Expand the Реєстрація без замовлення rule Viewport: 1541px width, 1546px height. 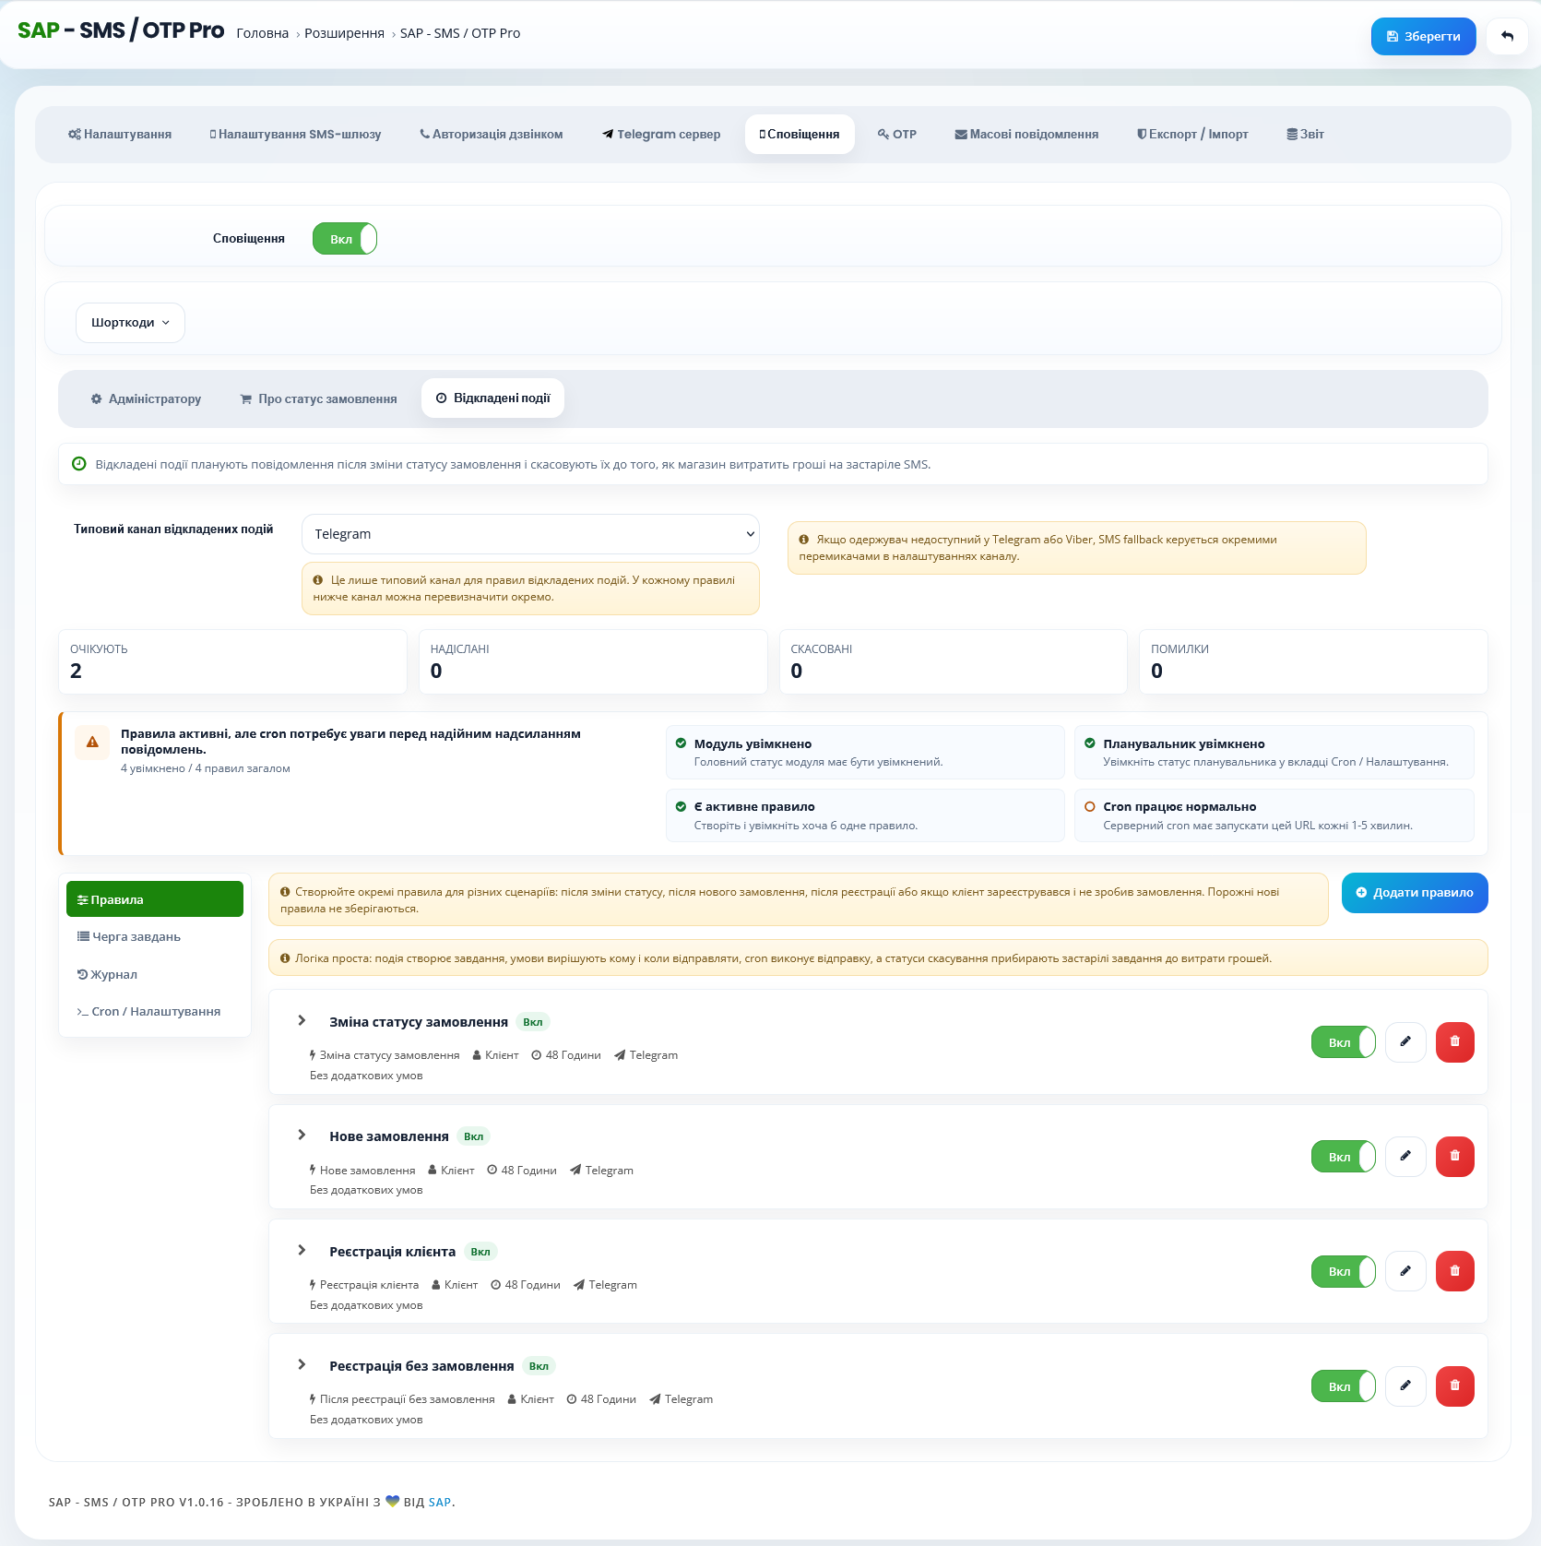point(302,1364)
